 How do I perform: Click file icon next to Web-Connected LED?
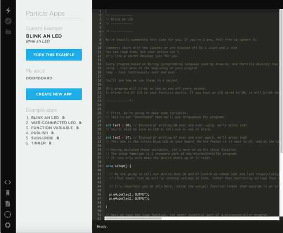[x=80, y=123]
